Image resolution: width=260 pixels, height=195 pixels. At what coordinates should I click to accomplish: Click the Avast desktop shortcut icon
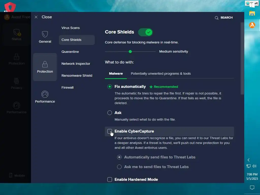pos(10,7)
